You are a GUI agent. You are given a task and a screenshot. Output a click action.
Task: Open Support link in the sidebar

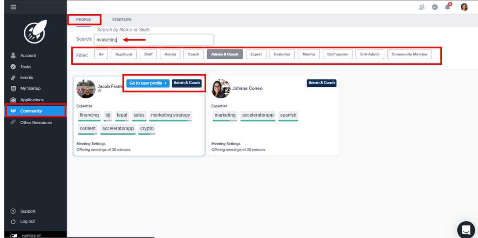tap(28, 211)
